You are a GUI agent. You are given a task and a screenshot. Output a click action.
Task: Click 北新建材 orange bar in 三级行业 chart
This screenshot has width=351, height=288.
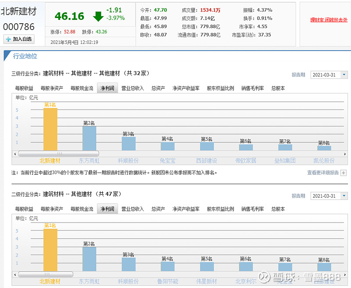point(50,129)
